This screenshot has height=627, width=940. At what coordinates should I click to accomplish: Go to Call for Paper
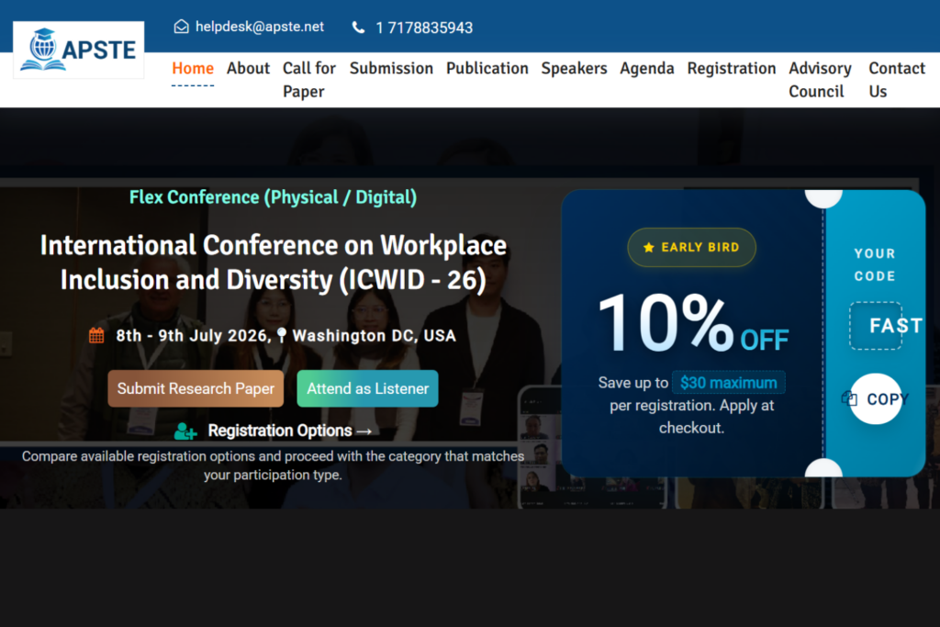[309, 80]
